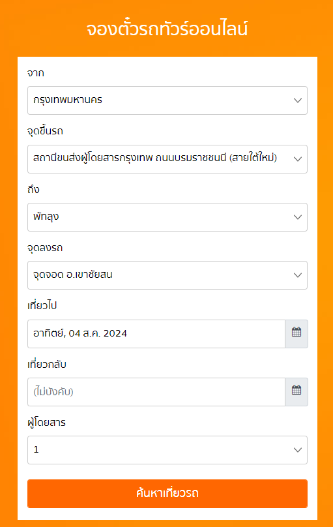The width and height of the screenshot is (333, 527).
Task: Click the chevron arrow in the ผู้โดยสาร field
Action: click(x=298, y=450)
